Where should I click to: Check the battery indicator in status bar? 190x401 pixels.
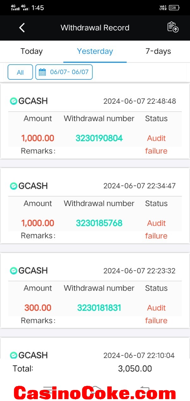[x=174, y=8]
